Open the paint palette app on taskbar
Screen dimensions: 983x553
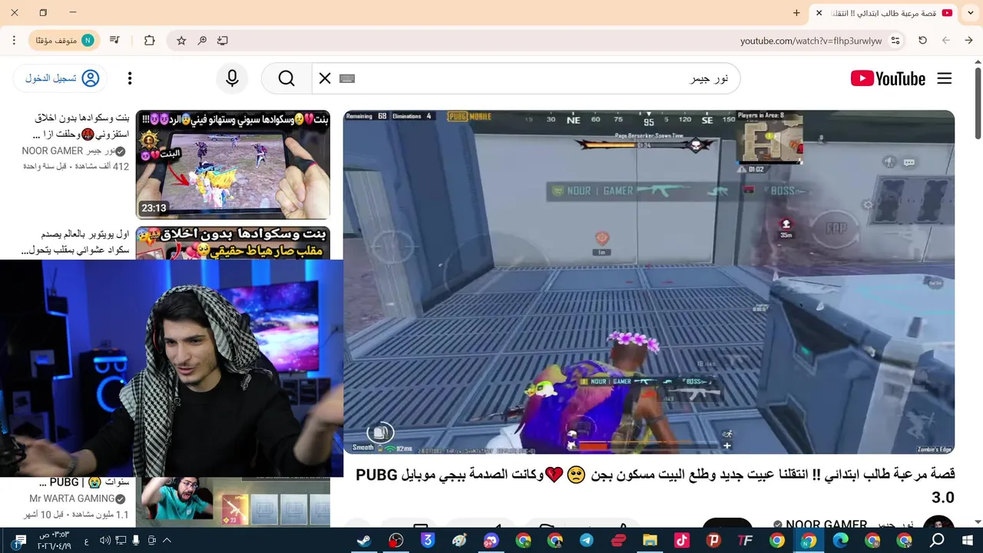pyautogui.click(x=460, y=540)
